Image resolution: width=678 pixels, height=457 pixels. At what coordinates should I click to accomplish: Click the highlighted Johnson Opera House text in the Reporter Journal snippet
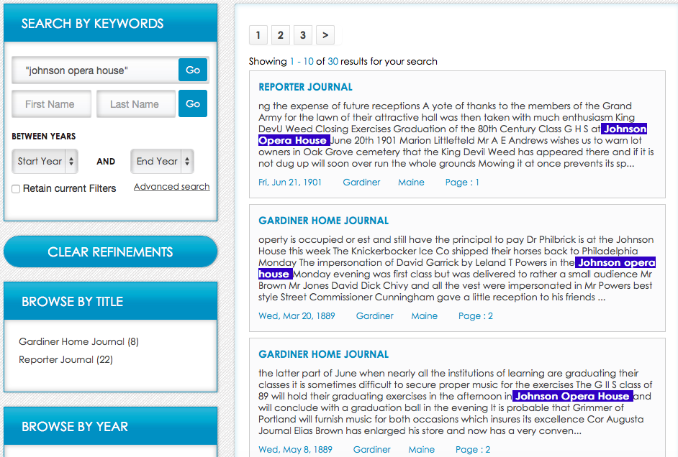coord(625,129)
